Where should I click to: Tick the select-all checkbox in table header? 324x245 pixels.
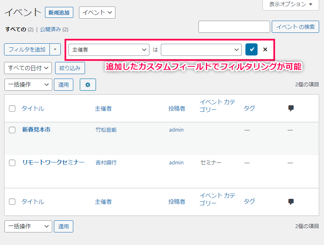[x=12, y=109]
